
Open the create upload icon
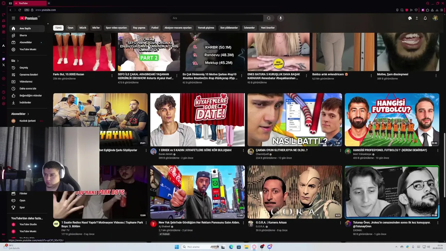coord(417,18)
